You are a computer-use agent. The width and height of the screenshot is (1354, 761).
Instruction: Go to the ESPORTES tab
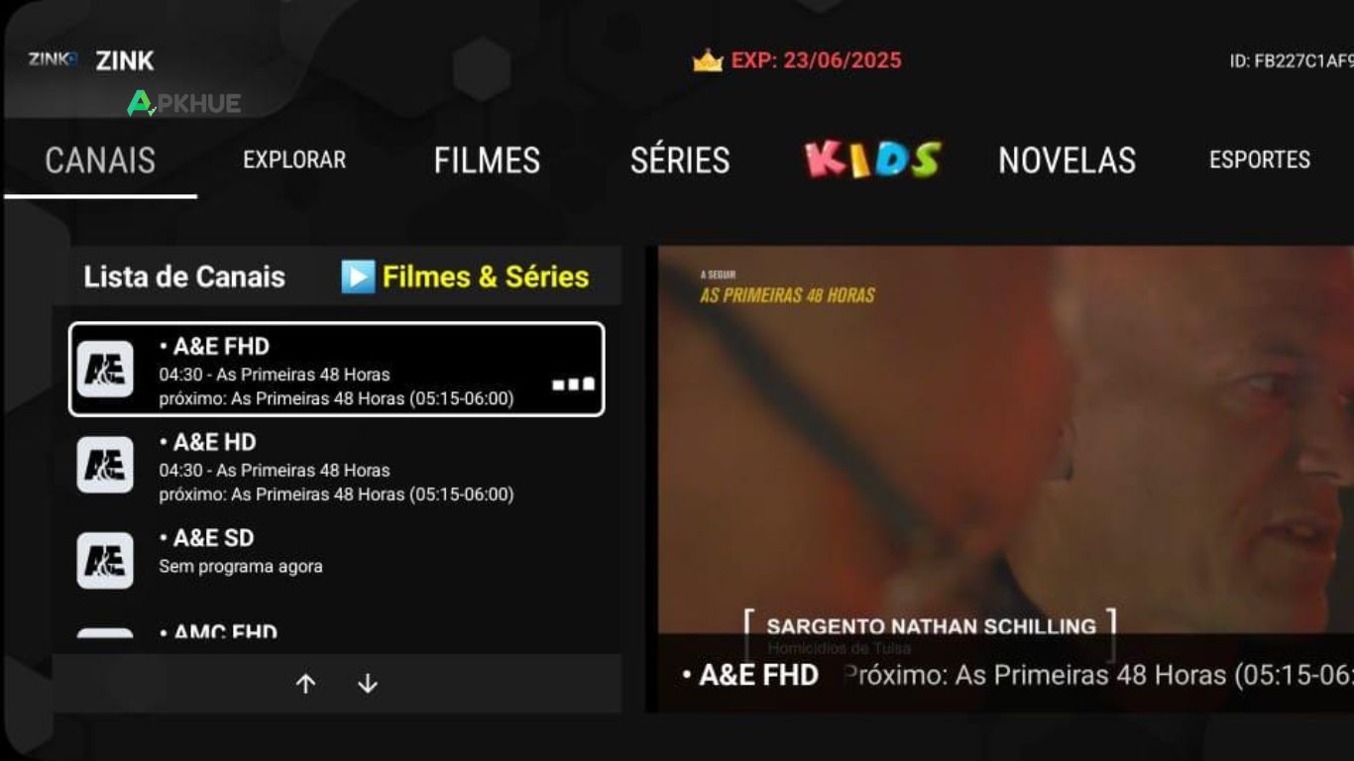(x=1260, y=160)
